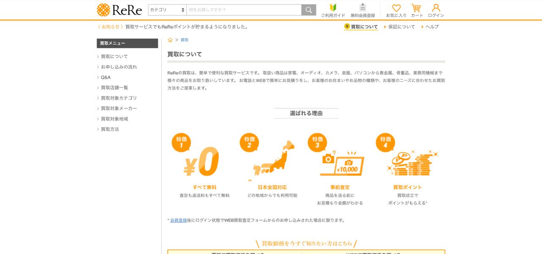Focus the 何をお探しですか search field
The image size is (542, 254).
click(244, 10)
